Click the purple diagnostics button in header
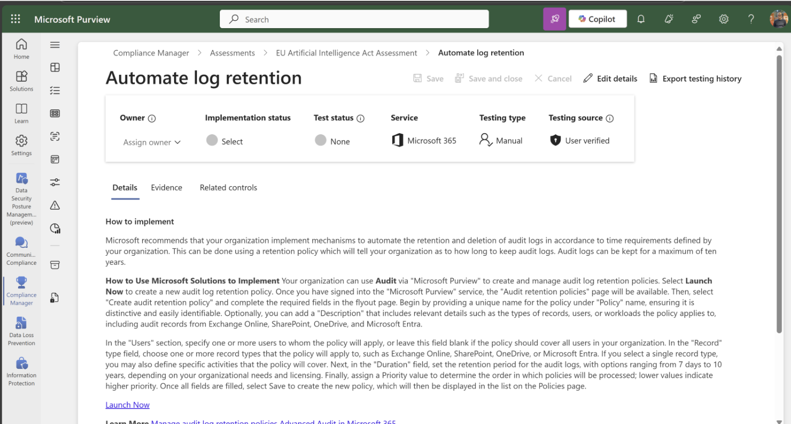Viewport: 791px width, 424px height. [x=554, y=19]
